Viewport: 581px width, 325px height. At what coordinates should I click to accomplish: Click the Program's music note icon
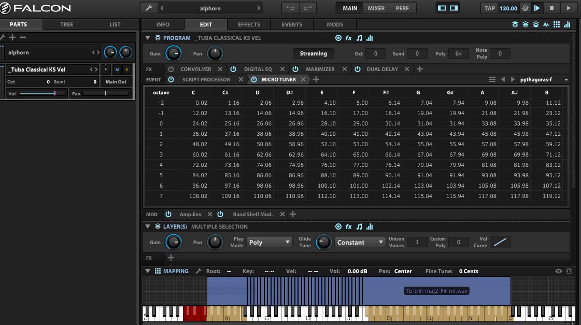click(x=359, y=38)
